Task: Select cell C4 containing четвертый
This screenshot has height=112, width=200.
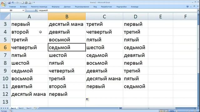Action: 104,32
